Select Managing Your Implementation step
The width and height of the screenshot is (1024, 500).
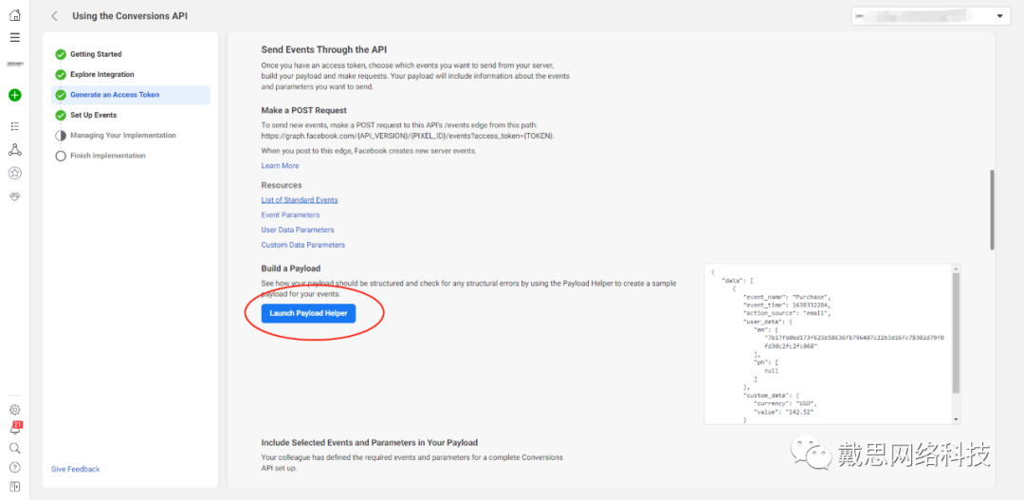click(x=123, y=136)
